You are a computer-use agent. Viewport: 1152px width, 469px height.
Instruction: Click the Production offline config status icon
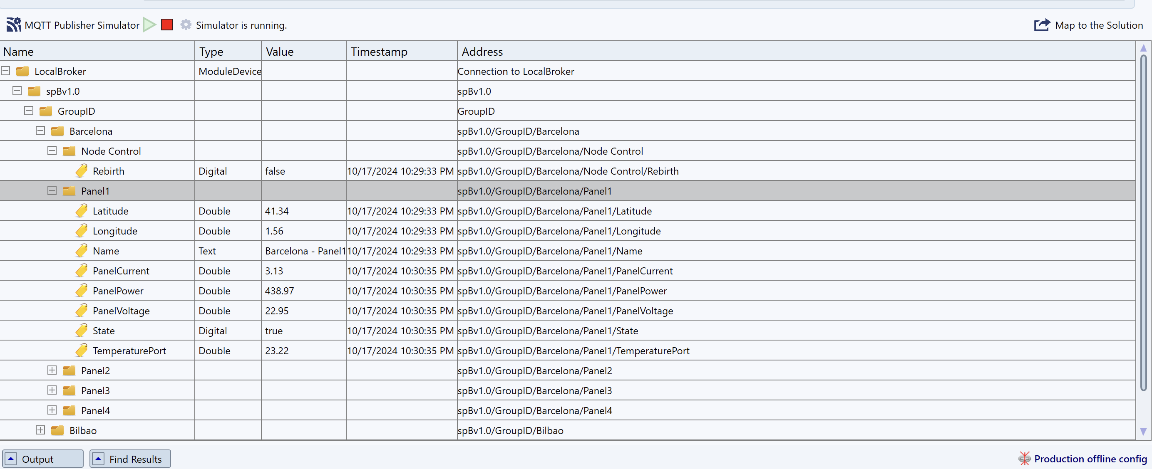coord(1024,458)
